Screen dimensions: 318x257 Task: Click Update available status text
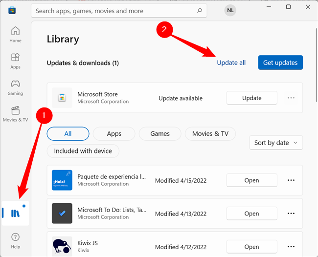[181, 98]
